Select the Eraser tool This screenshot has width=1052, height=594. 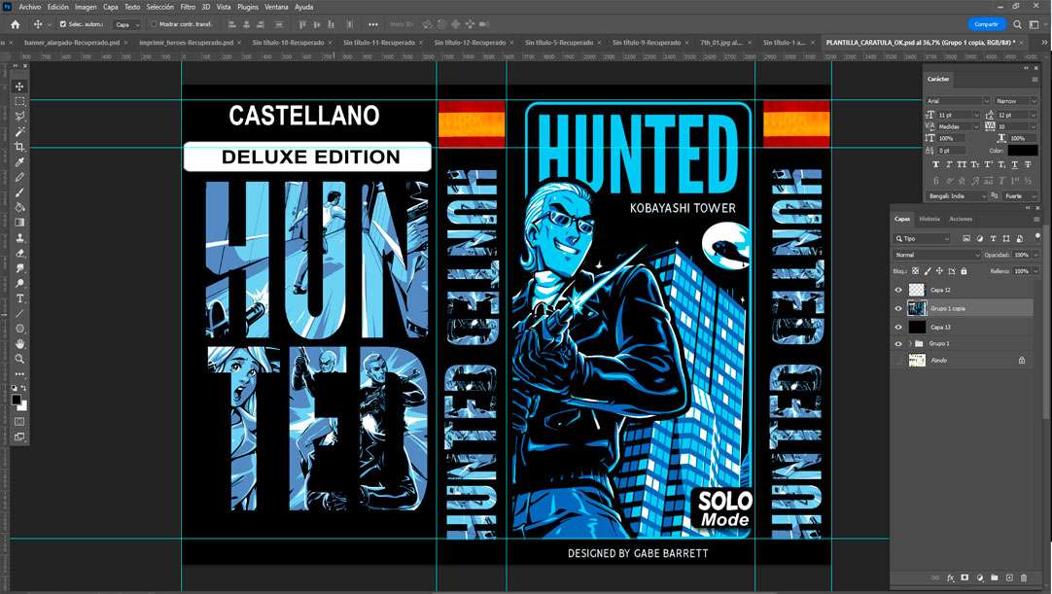pos(19,253)
